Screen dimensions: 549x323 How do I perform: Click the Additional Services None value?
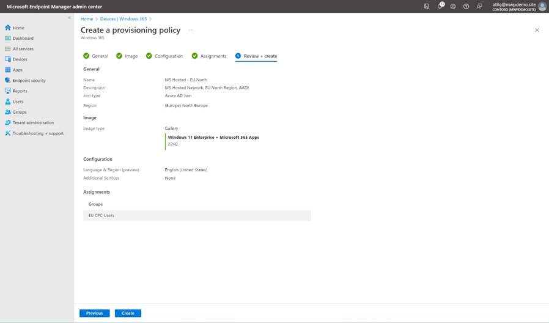(x=170, y=178)
